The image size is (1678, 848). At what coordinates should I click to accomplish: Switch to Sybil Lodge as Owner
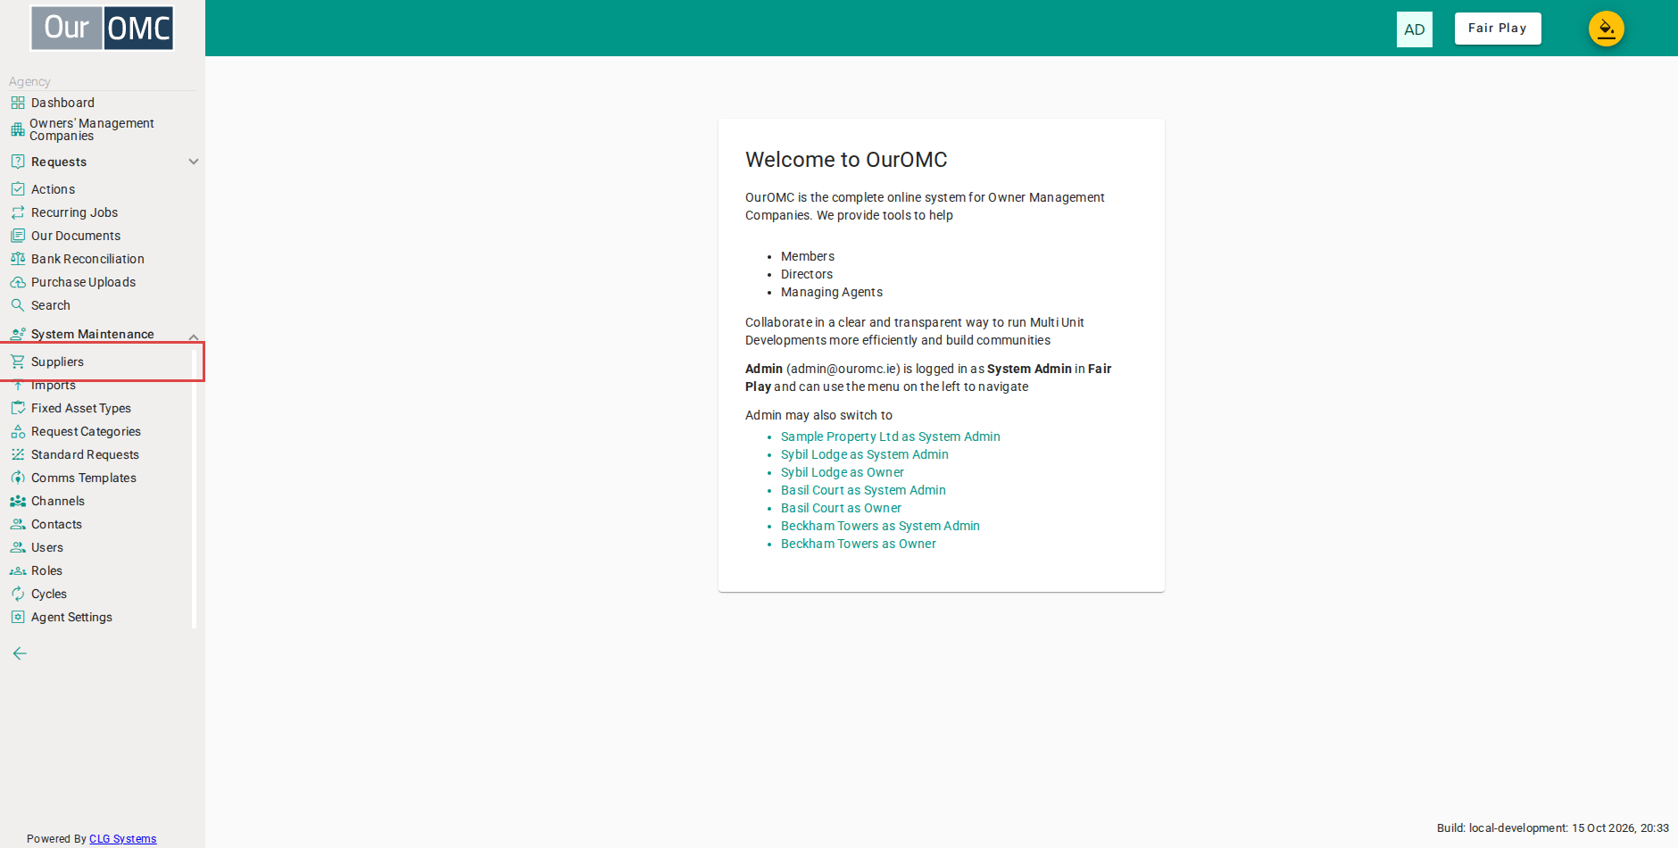coord(843,472)
